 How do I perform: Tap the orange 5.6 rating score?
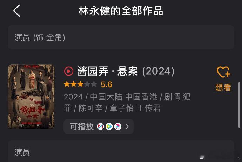(106, 84)
